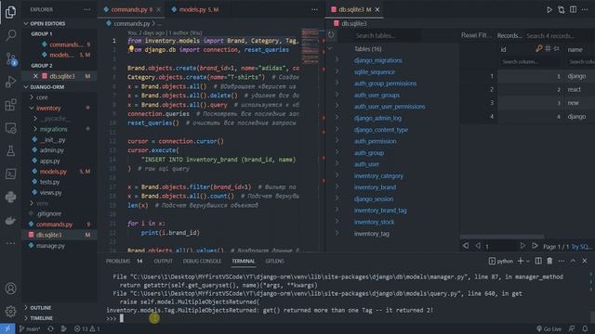The width and height of the screenshot is (595, 334).
Task: Refresh the SQLite tables list
Action: [331, 35]
